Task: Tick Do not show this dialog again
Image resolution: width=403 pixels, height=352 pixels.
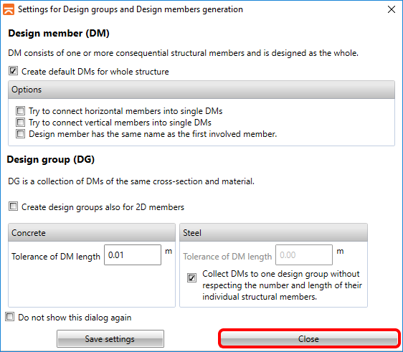Action: tap(10, 317)
